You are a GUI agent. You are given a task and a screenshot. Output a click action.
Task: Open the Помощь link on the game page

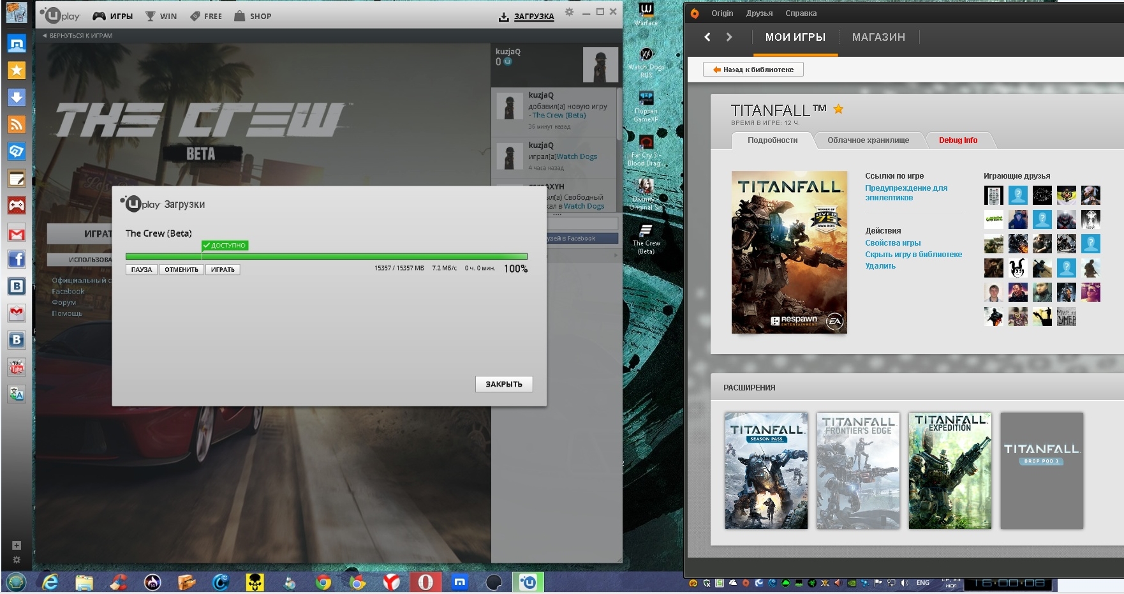pyautogui.click(x=67, y=313)
